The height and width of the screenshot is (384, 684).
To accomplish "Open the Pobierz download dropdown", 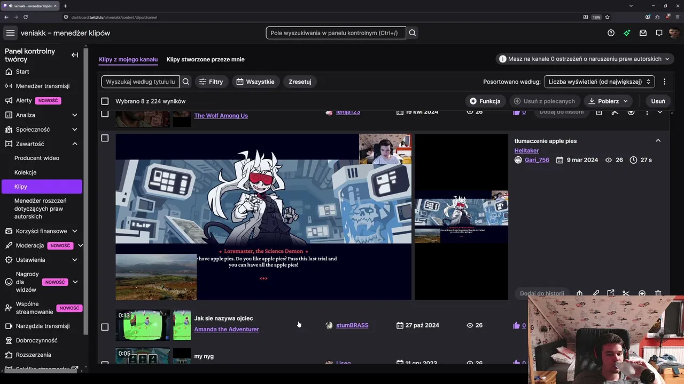I will (x=609, y=101).
